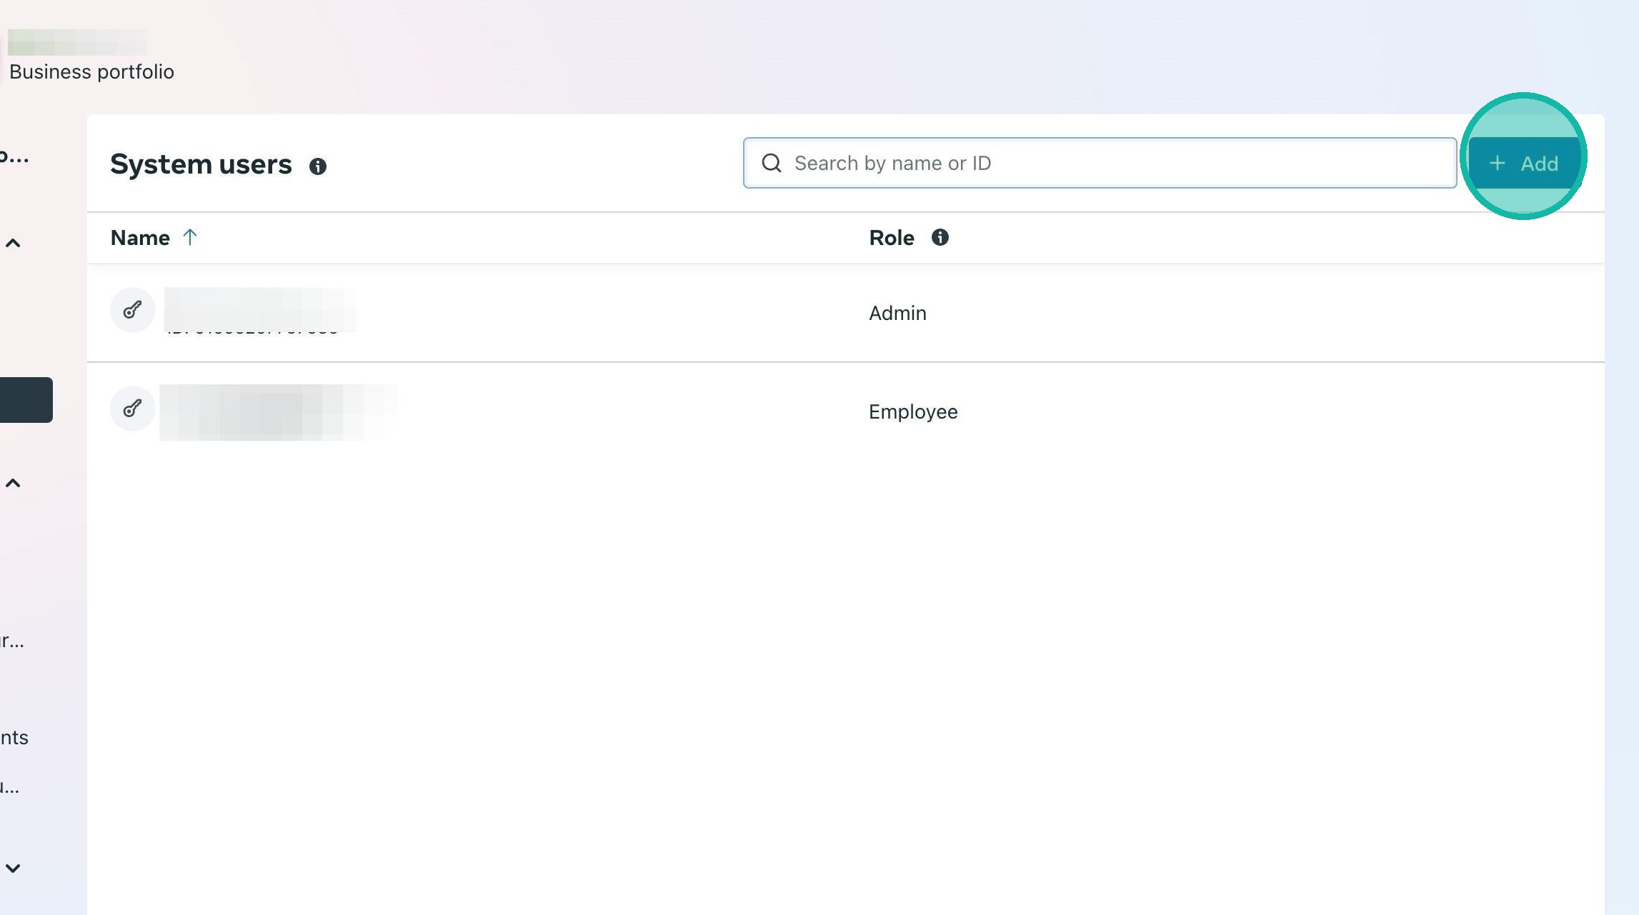Click the sort arrow next to Name
This screenshot has width=1639, height=915.
(189, 237)
